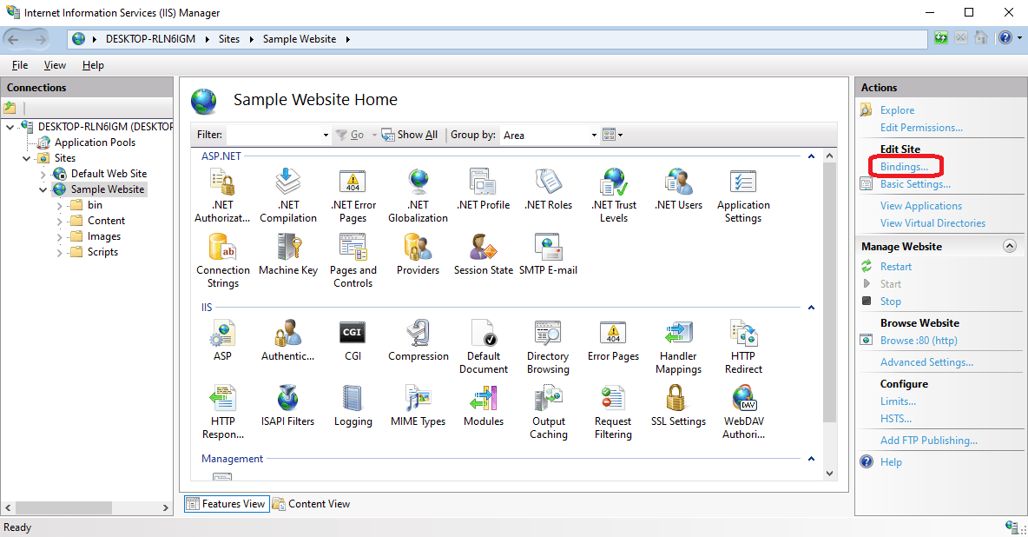
Task: Open the IIS Error Pages feature
Action: 613,340
